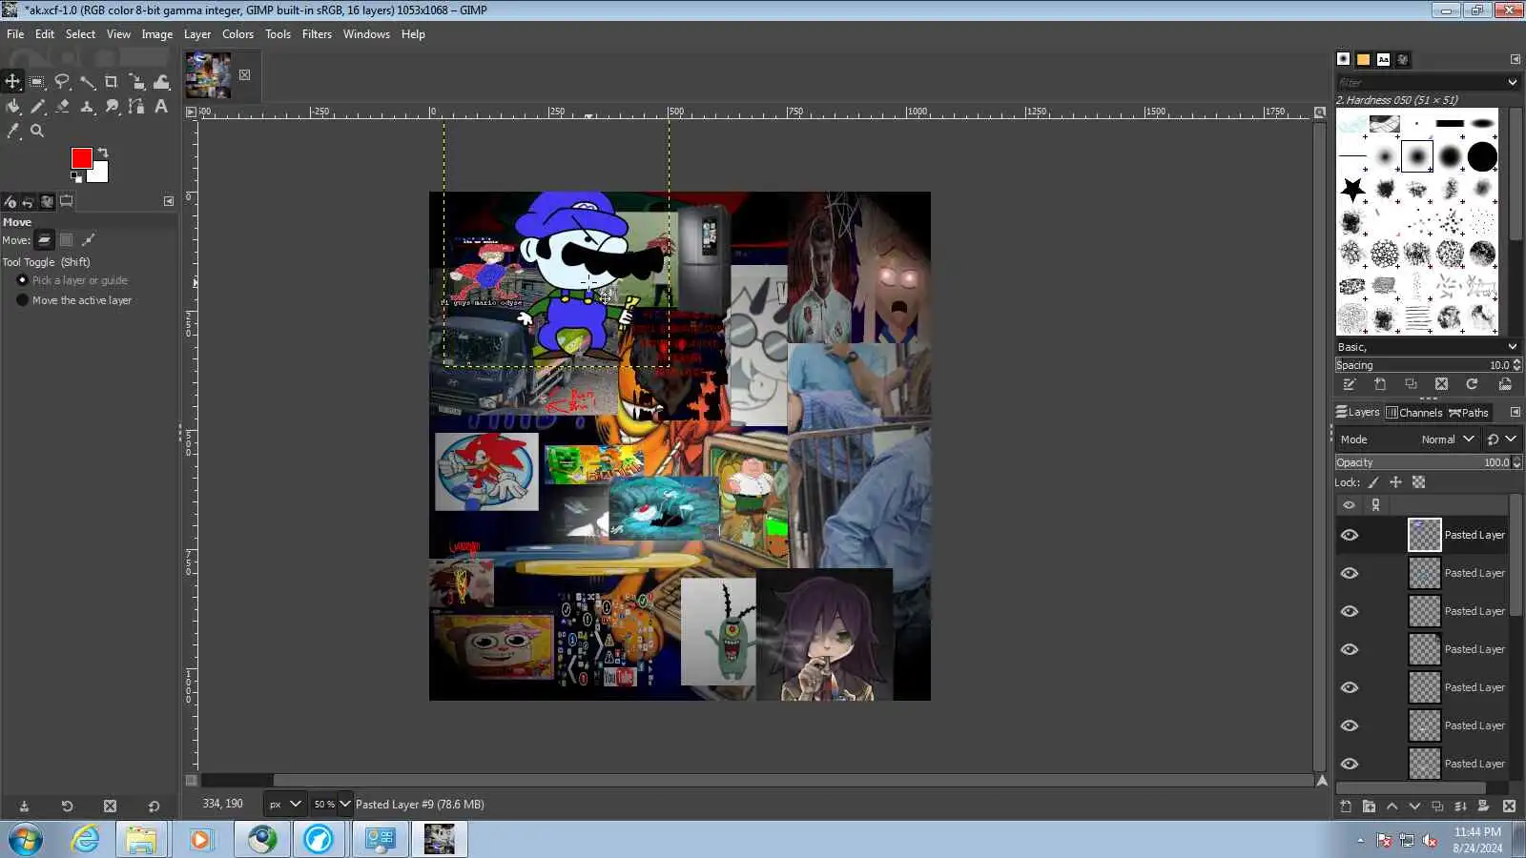Open the brush filter tag dropdown arrow
This screenshot has width=1526, height=858.
1512,83
